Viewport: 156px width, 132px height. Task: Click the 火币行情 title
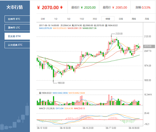[x=14, y=7]
